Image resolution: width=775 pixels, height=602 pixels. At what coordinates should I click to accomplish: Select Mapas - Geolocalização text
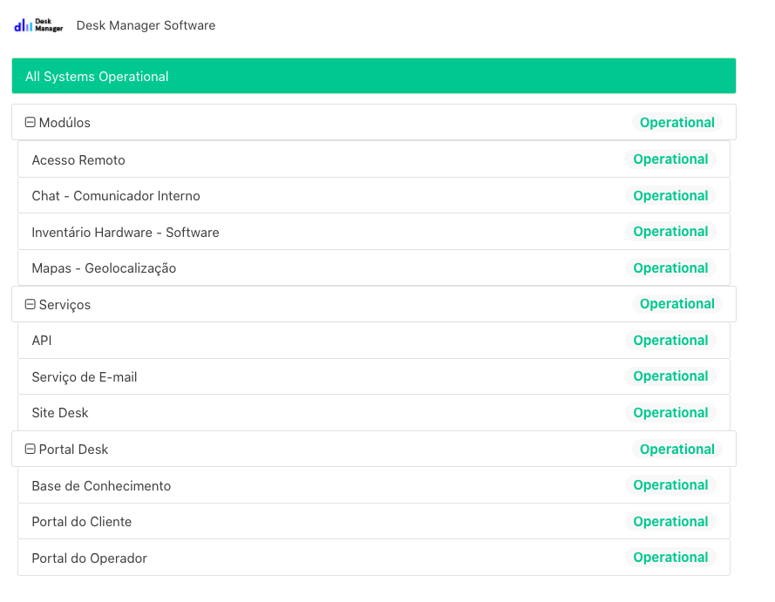click(104, 268)
